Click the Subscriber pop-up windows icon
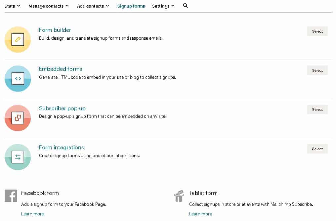Viewport: 336px width, 221px height. click(18, 118)
